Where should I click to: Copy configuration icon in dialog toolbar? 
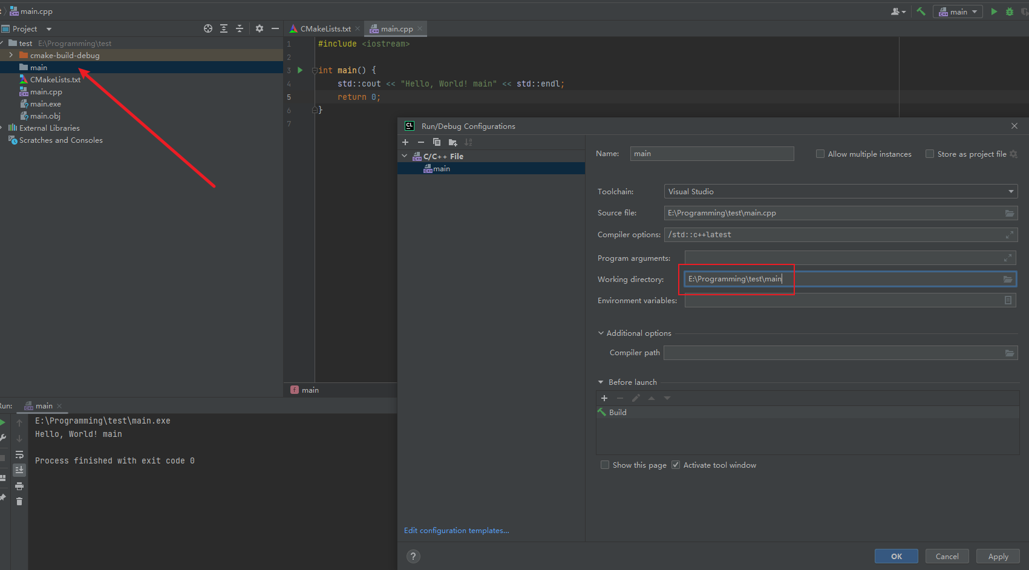click(437, 142)
